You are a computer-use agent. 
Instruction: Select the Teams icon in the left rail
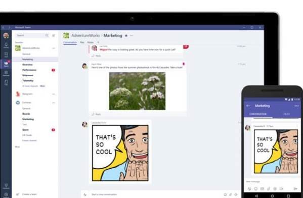click(x=6, y=64)
